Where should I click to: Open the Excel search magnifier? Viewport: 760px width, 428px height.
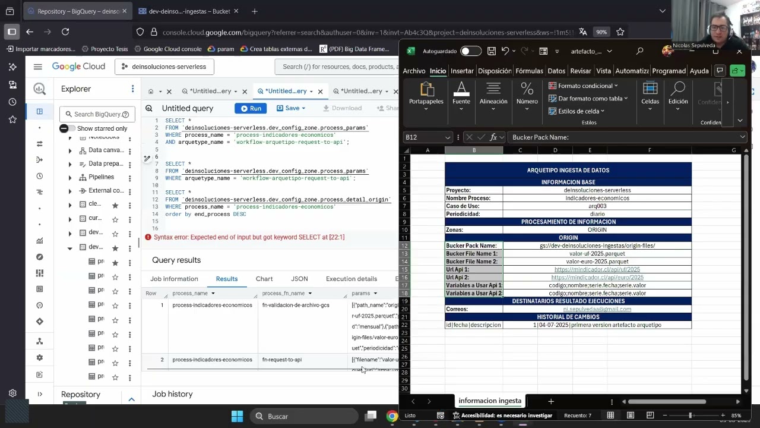(639, 51)
